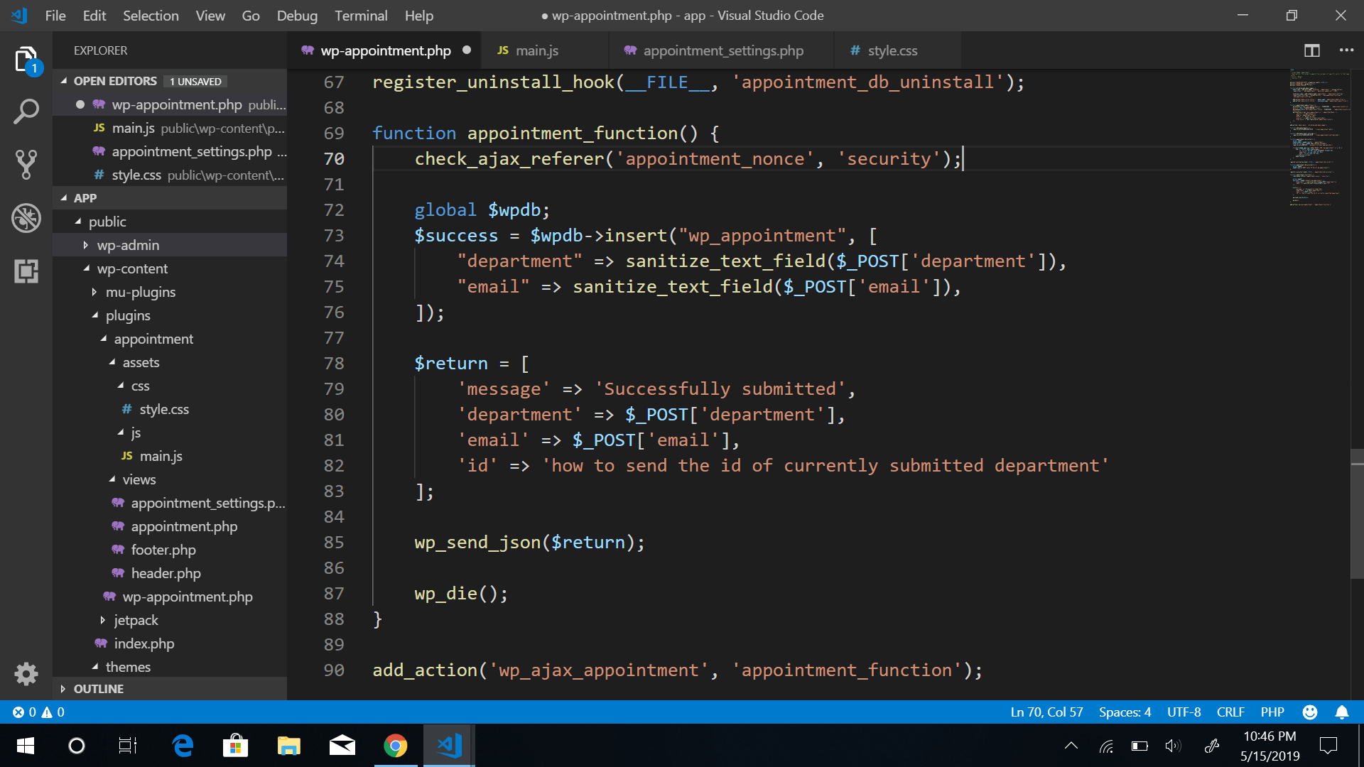The image size is (1364, 767).
Task: Send feedback via the smiley icon
Action: point(1311,712)
